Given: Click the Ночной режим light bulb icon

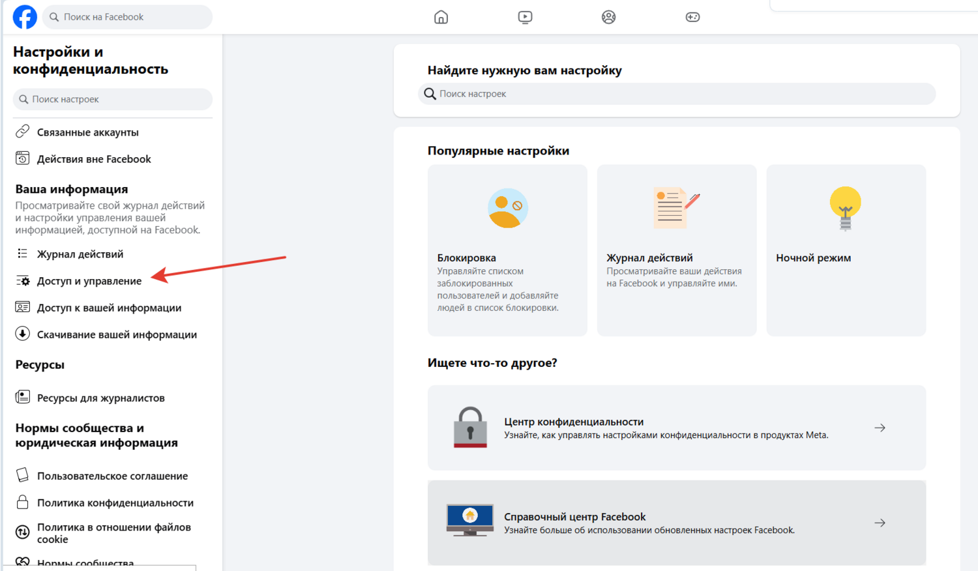Looking at the screenshot, I should point(845,209).
